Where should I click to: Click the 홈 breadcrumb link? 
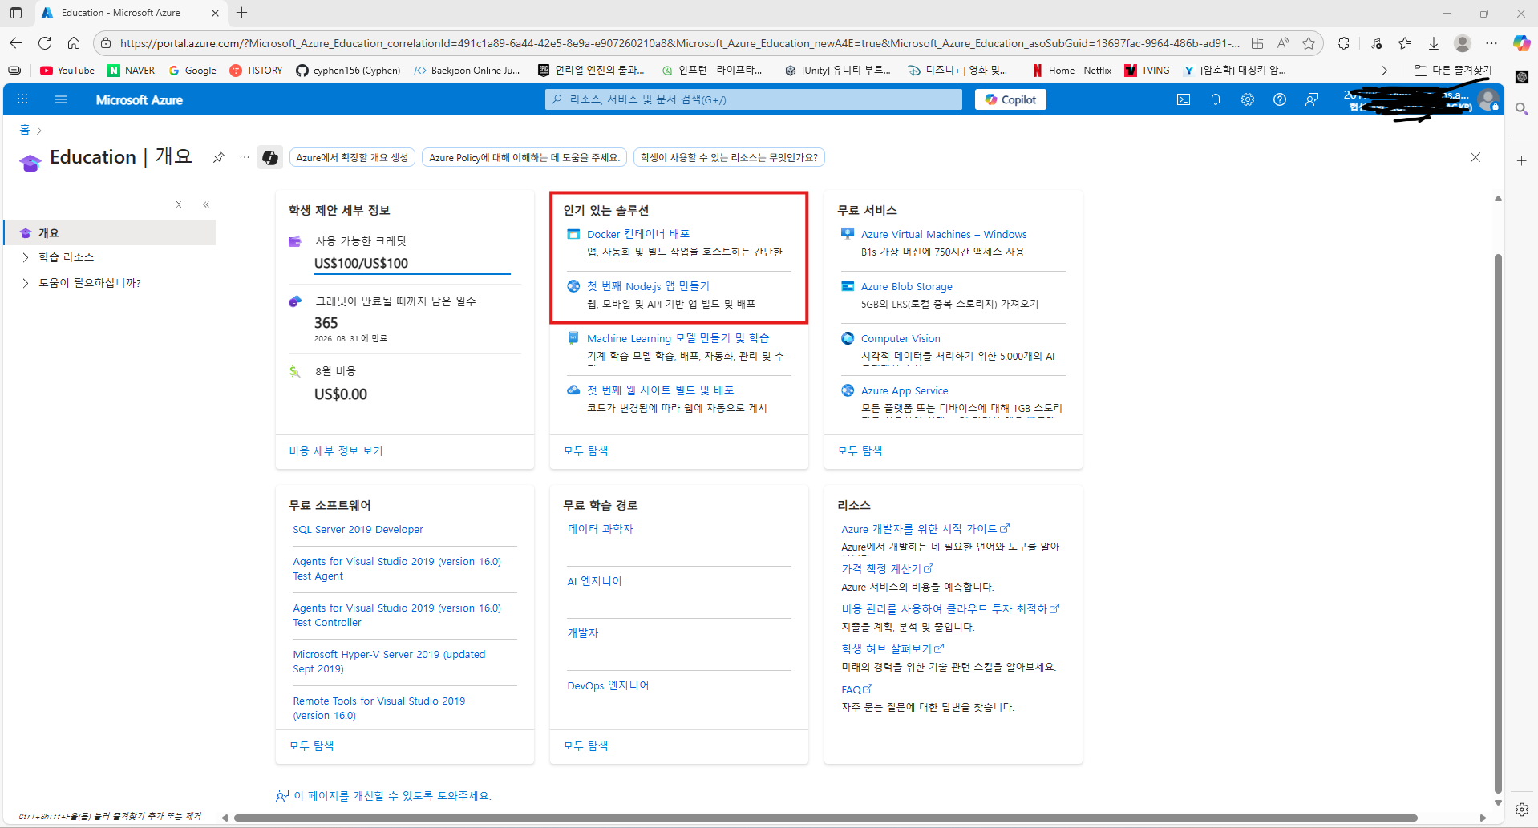pyautogui.click(x=25, y=130)
